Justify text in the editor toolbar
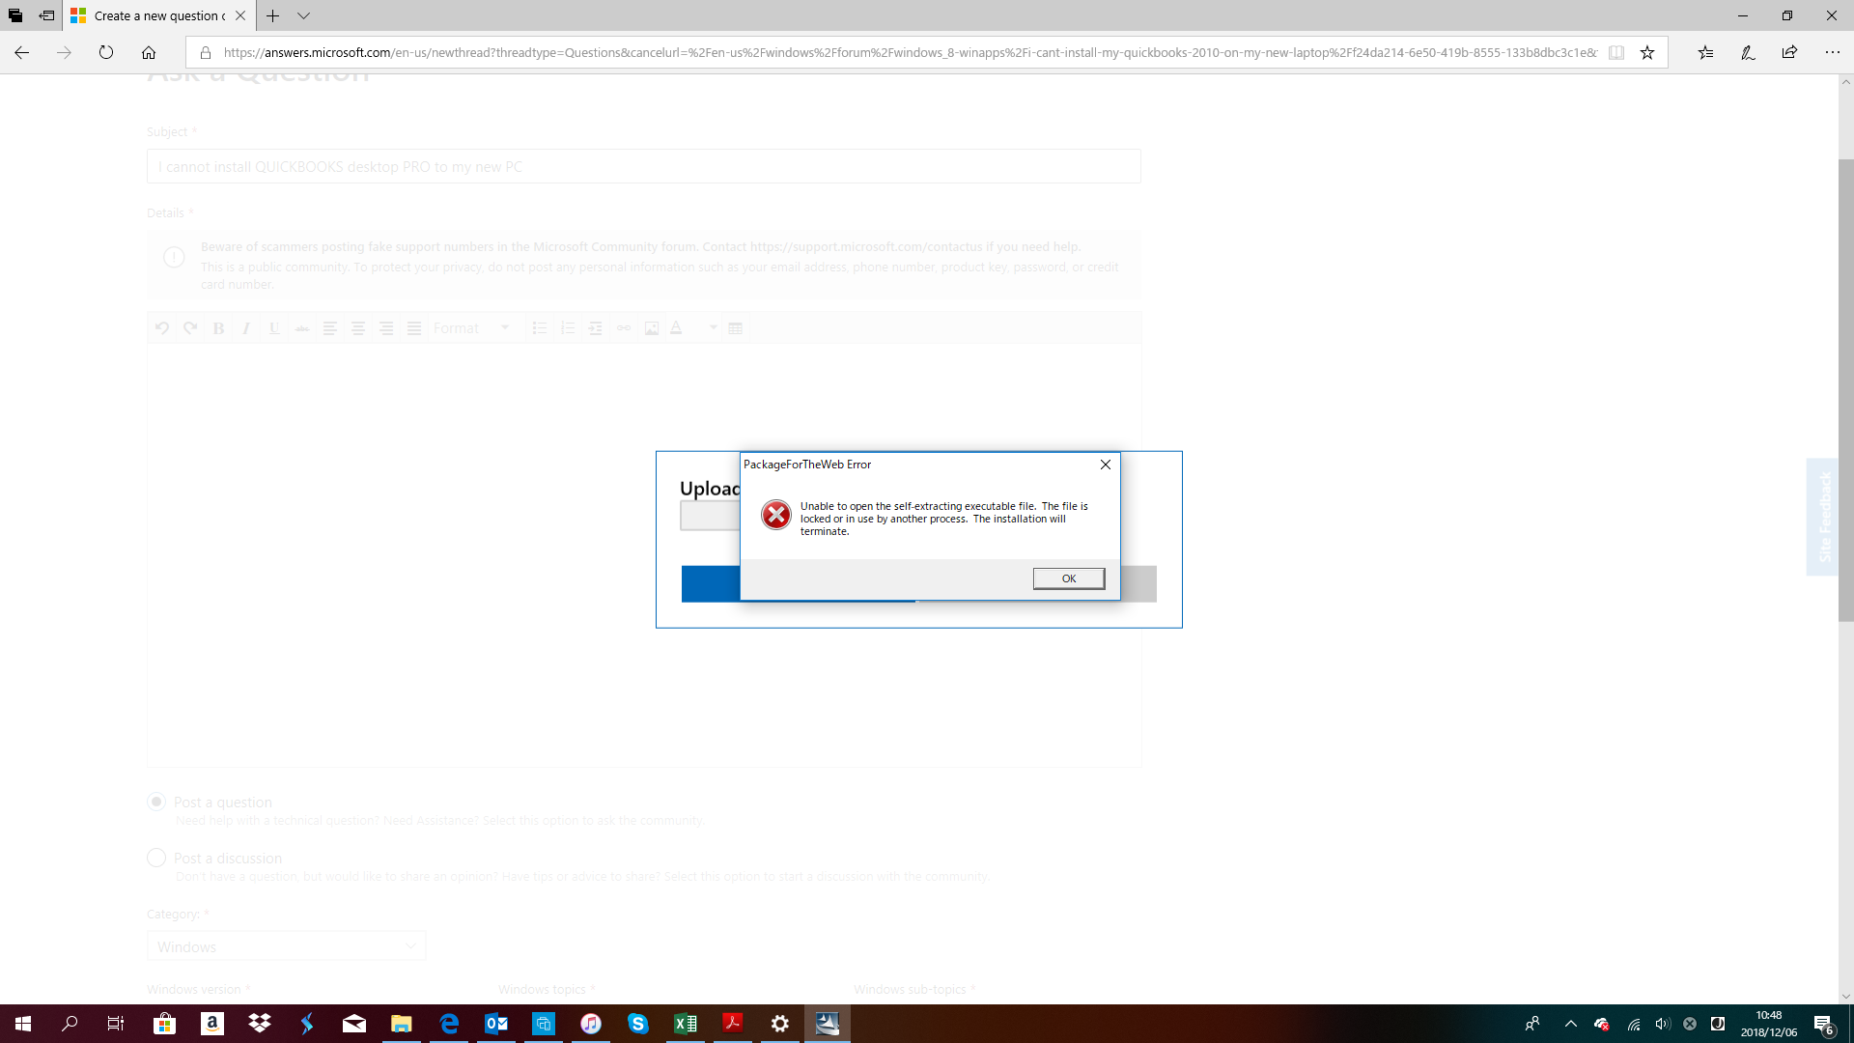The height and width of the screenshot is (1043, 1854). click(414, 328)
